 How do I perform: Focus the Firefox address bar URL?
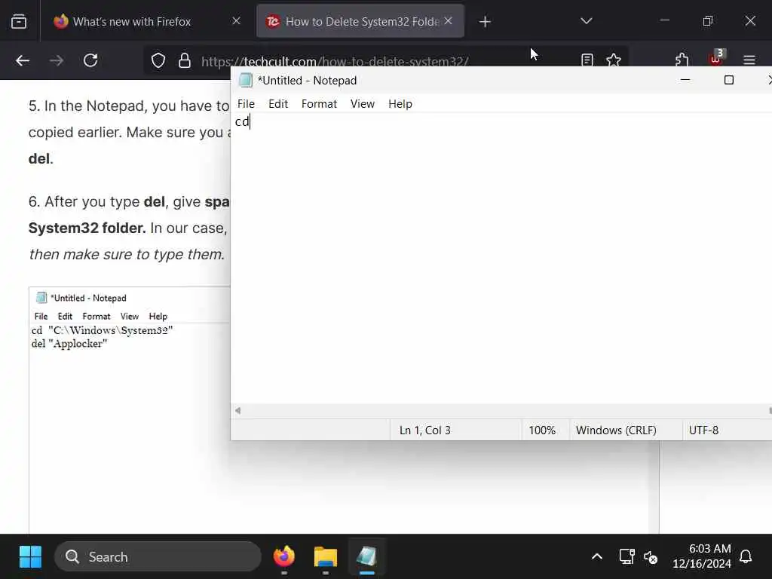[335, 62]
